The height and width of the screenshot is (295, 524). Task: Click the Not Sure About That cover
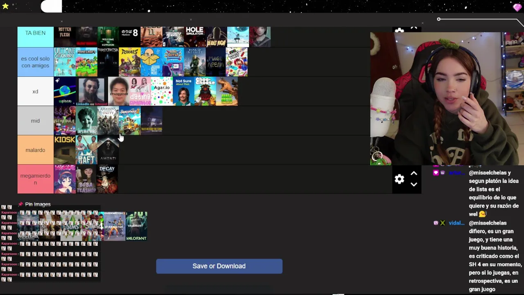coord(184,91)
